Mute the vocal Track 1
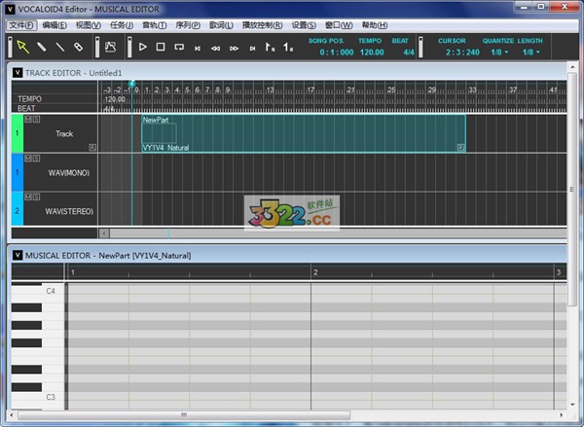 tap(28, 119)
